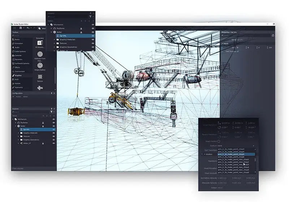Click the Toolbox search field
The width and height of the screenshot is (289, 202).
pos(31,35)
